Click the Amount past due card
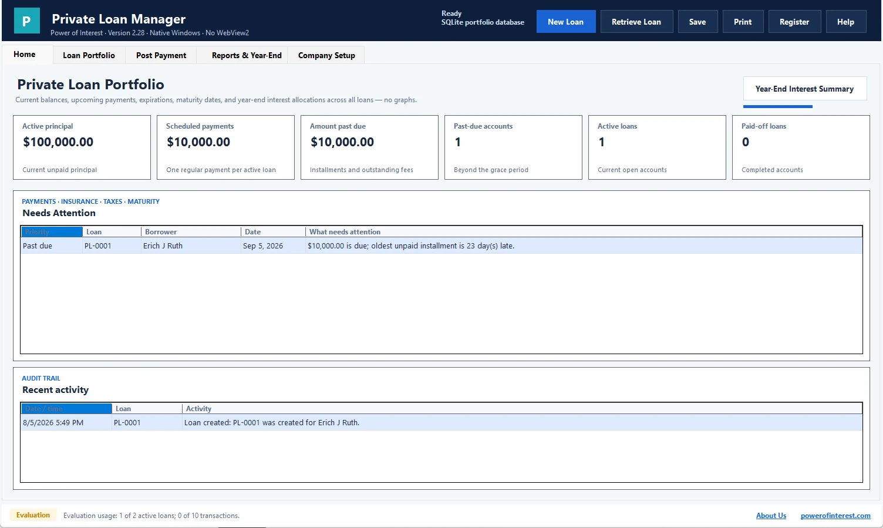The width and height of the screenshot is (883, 528). [369, 147]
